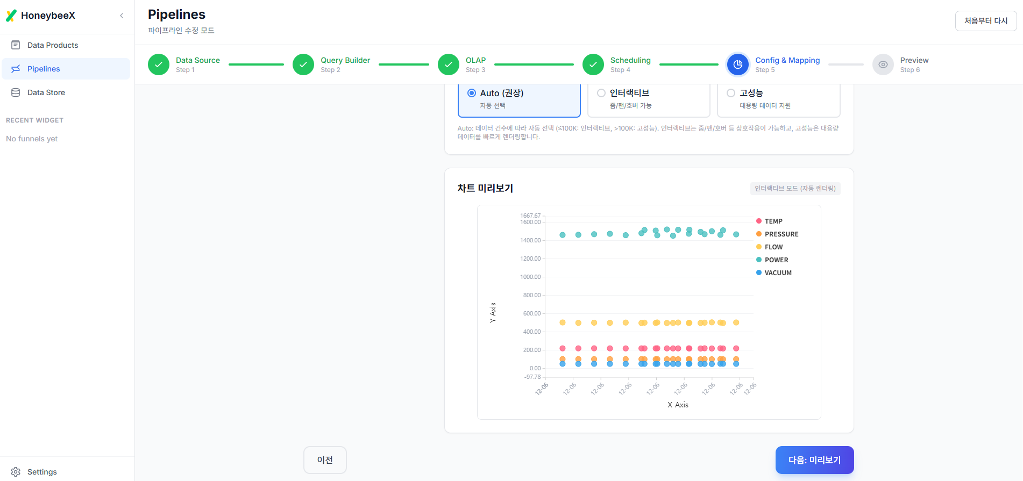Viewport: 1023px width, 481px height.
Task: Click the Preview step eye icon
Action: 883,64
